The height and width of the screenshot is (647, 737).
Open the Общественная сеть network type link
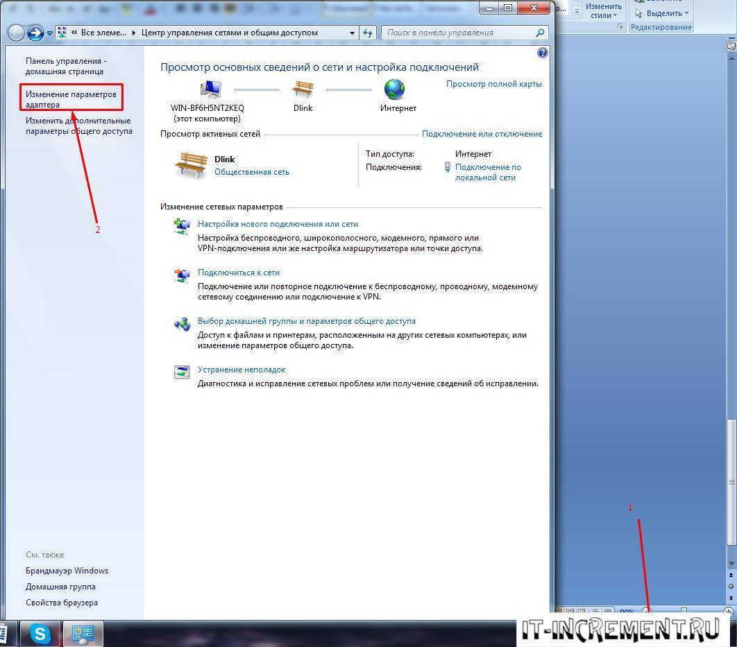(251, 172)
